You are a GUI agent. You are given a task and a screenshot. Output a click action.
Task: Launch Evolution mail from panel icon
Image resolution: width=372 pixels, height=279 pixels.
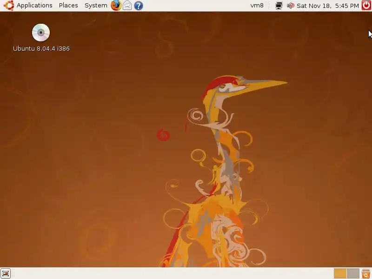(127, 6)
